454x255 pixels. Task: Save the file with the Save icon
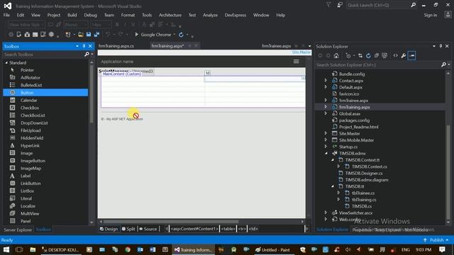89,35
